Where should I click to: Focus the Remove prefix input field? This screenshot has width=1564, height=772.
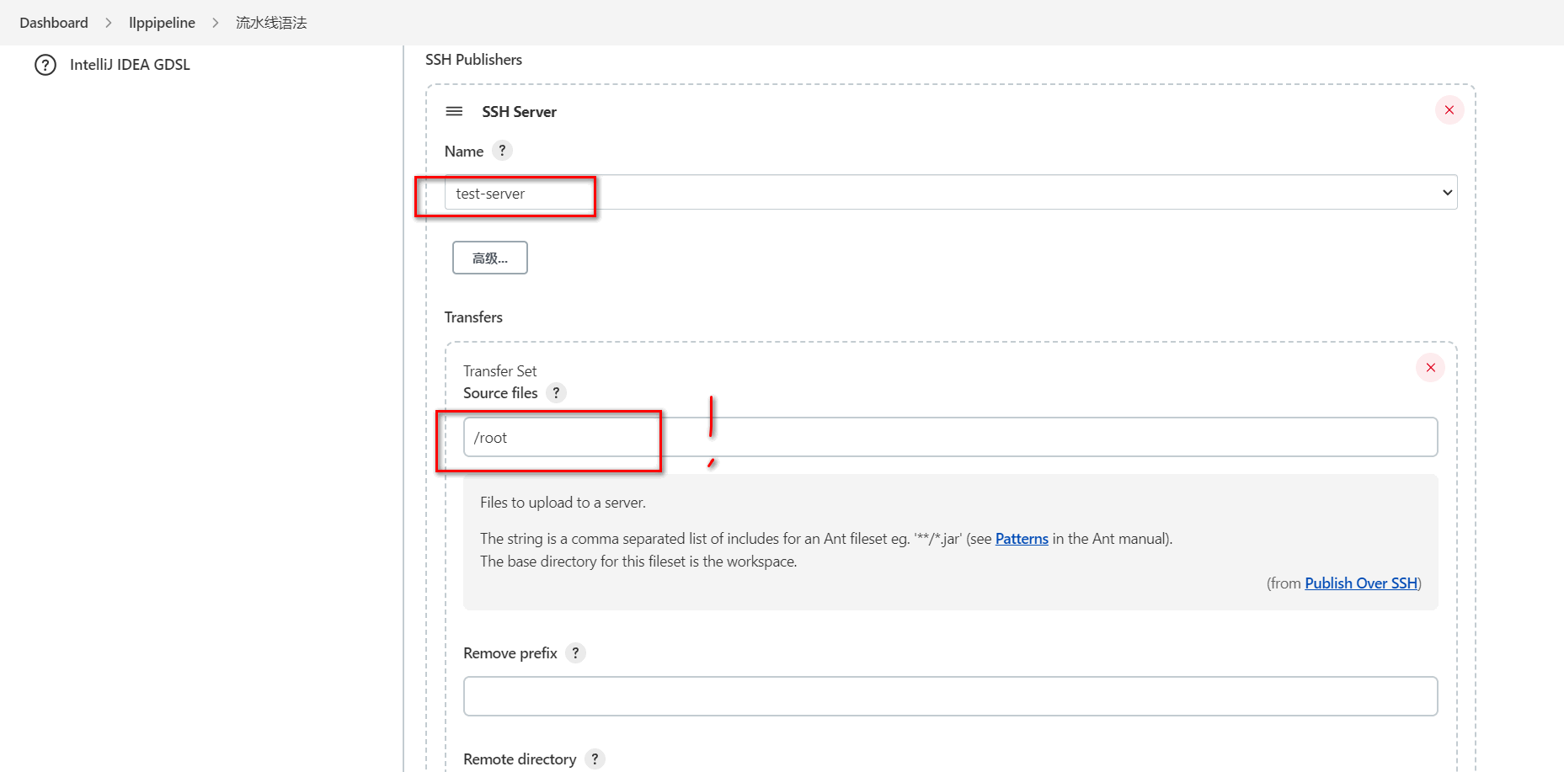point(950,696)
